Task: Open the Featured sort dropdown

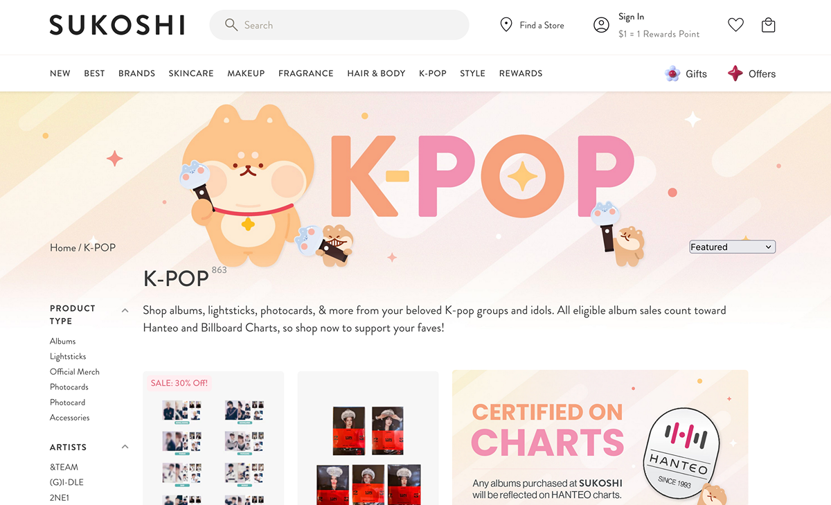Action: (x=733, y=247)
